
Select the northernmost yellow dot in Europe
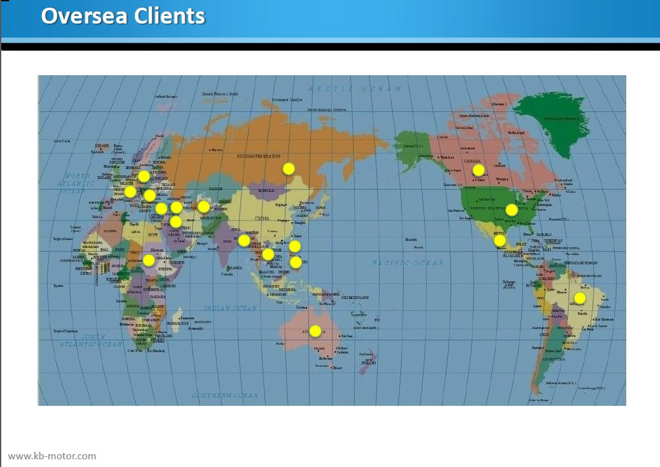click(144, 176)
